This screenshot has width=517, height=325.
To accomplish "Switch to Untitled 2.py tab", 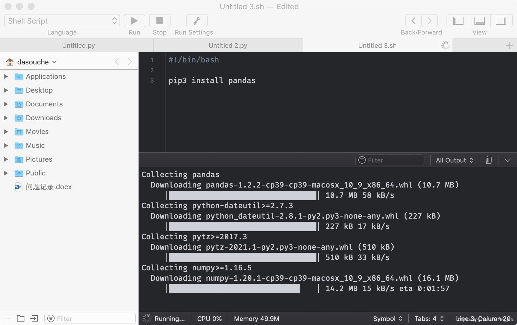I will point(228,45).
